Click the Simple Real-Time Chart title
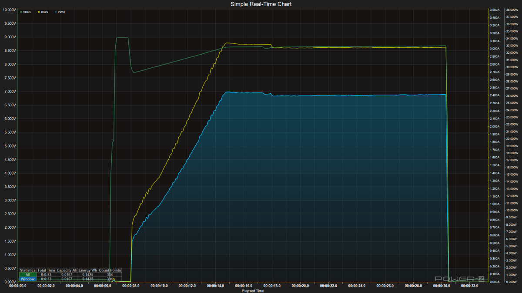 pos(261,4)
